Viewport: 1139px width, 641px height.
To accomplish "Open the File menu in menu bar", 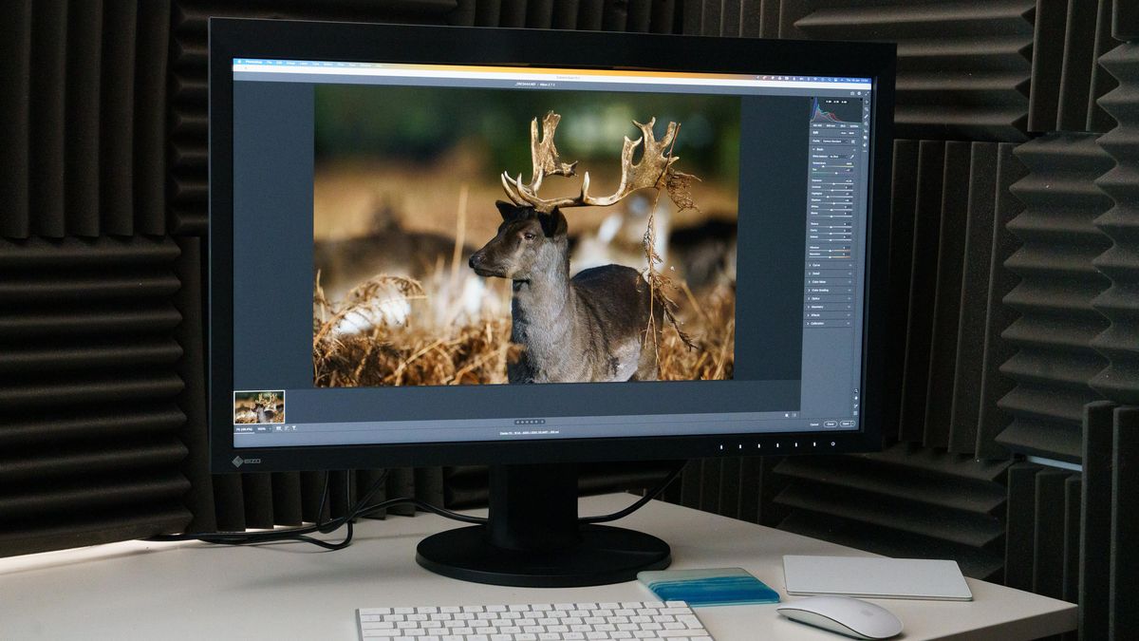I will pyautogui.click(x=270, y=63).
